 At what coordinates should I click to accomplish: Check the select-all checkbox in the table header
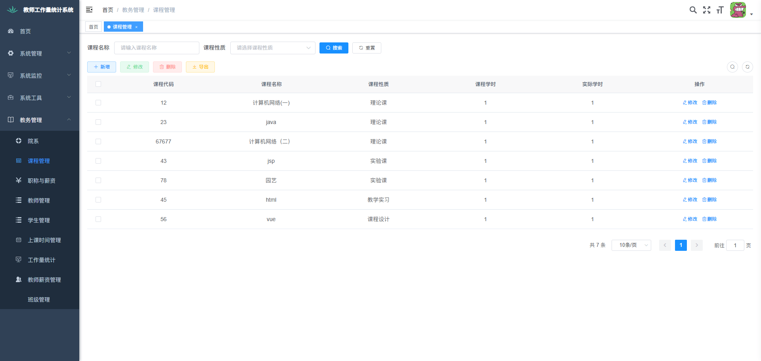coord(98,84)
